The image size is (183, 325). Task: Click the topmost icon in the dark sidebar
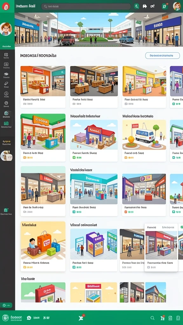pos(6,55)
